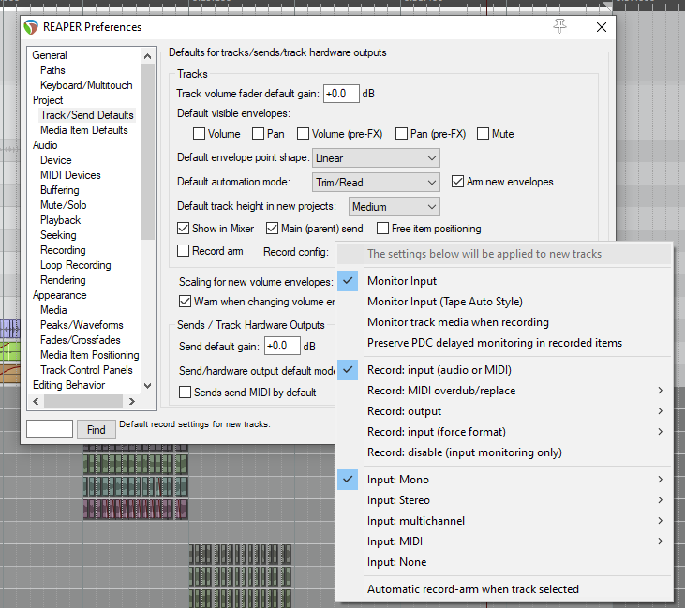Open the Recording preferences page
685x608 pixels.
[x=63, y=250]
